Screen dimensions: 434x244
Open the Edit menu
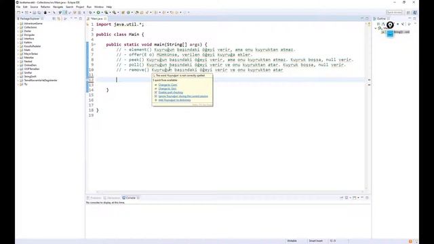25,7
